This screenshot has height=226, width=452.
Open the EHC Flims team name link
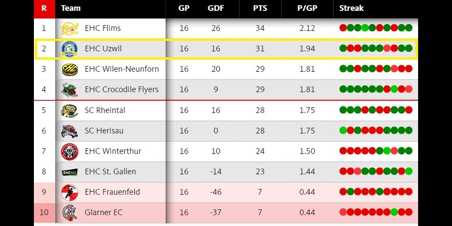(103, 28)
